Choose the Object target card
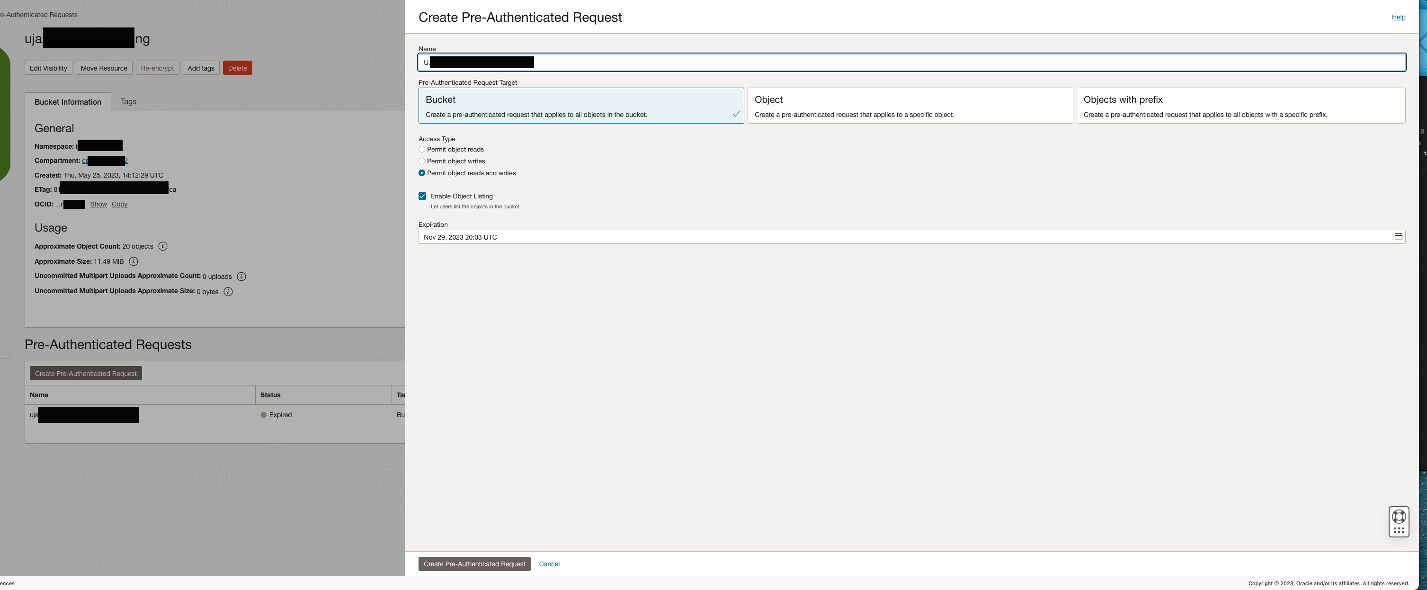 pyautogui.click(x=909, y=106)
